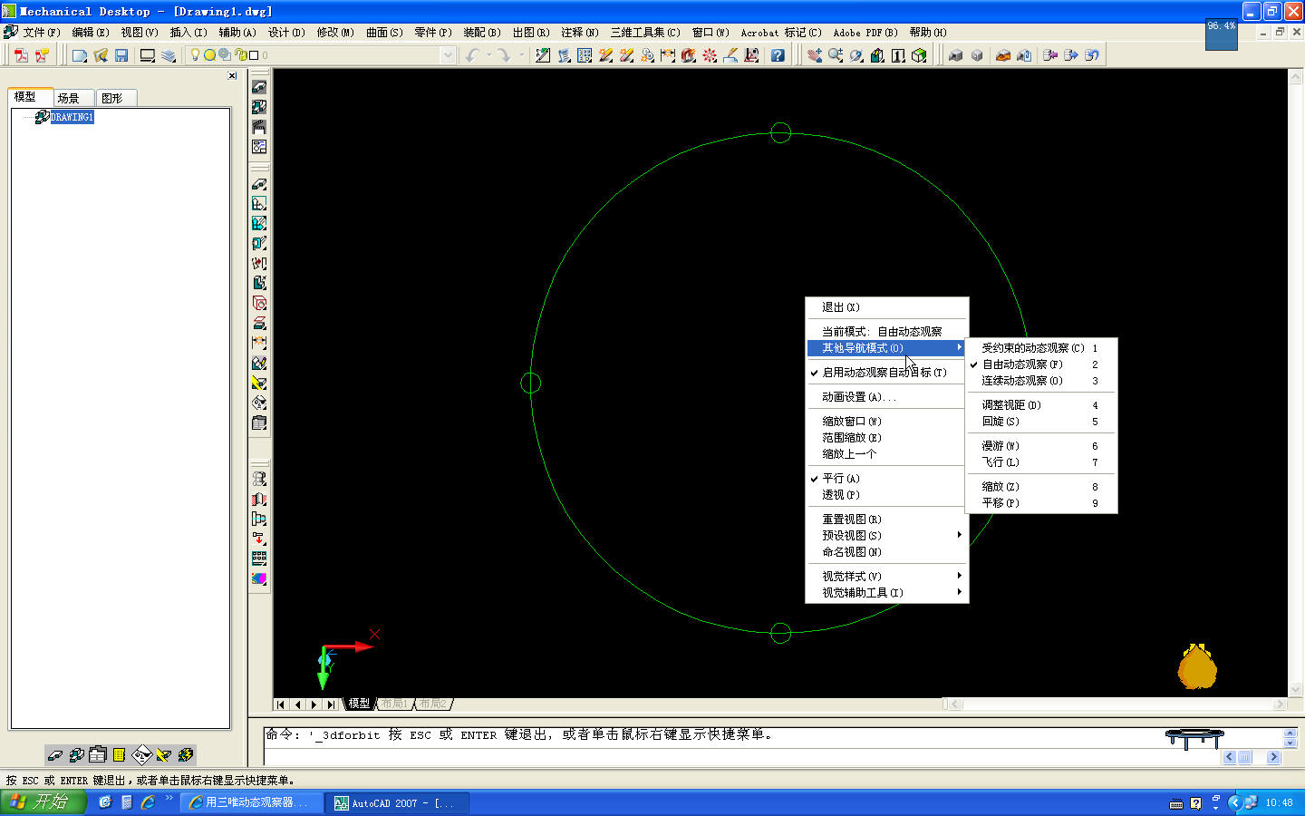Click the yellow notepad icon below browser
Screen dimensions: 1305x816
[x=119, y=754]
